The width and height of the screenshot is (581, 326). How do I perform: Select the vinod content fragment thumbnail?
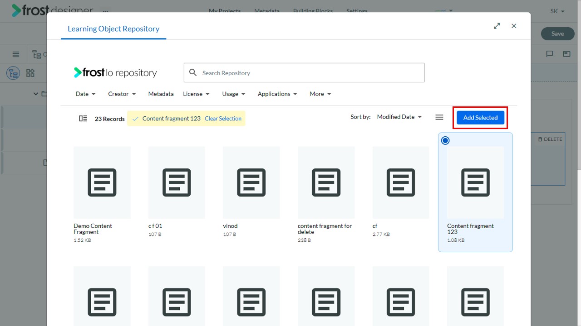coord(251,182)
